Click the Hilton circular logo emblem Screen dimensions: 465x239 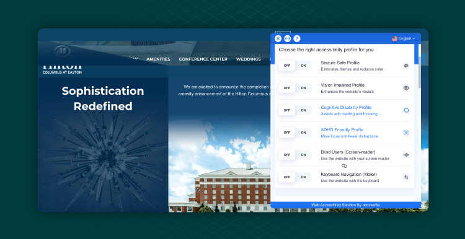tap(62, 51)
